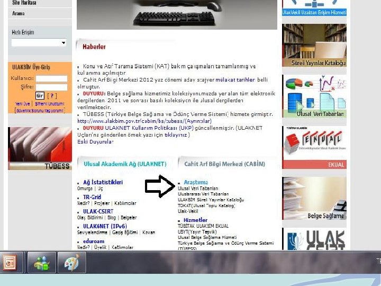Open the Olay Bildirimi link

[x=90, y=218]
